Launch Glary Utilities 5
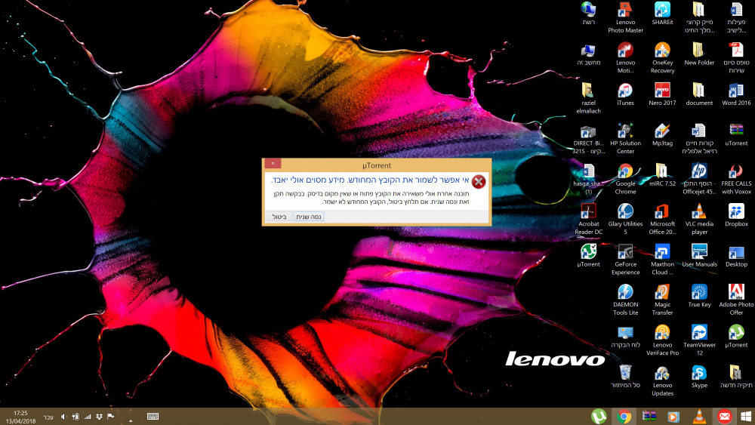This screenshot has height=425, width=755. (625, 219)
